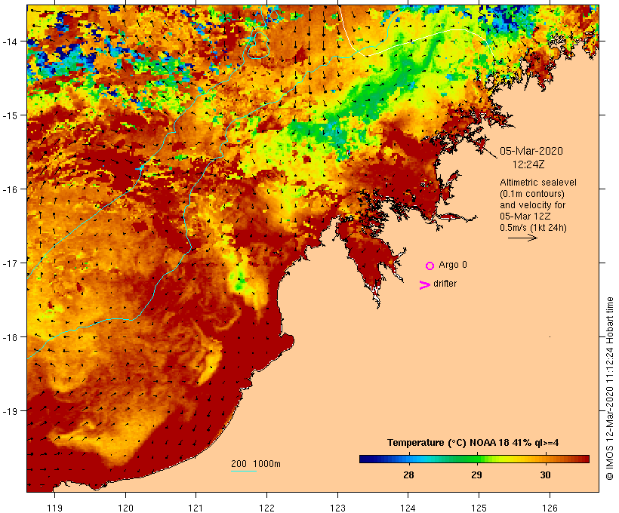Click the 29 label under the color bar

[476, 475]
